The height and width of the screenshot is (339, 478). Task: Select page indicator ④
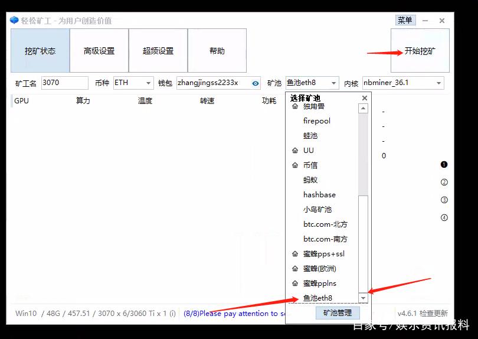click(x=444, y=217)
